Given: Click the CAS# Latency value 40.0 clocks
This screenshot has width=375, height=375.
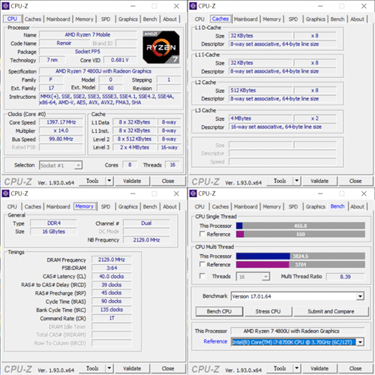Looking at the screenshot, I should tap(112, 276).
